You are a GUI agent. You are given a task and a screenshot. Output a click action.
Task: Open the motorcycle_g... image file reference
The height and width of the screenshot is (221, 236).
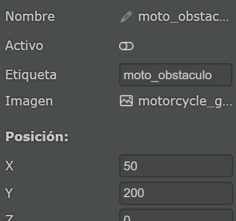click(185, 101)
